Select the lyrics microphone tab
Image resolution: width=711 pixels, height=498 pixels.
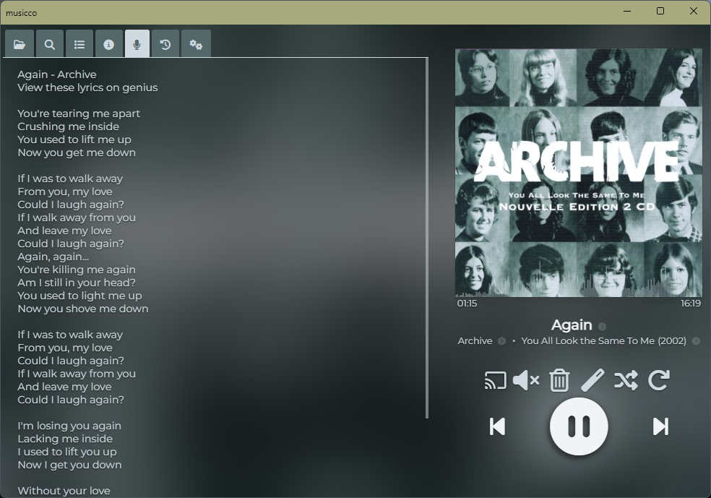point(137,44)
